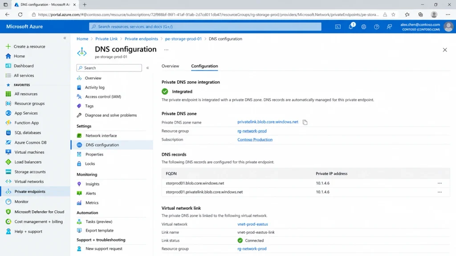
Task: Click All services list icon
Action: (8, 76)
